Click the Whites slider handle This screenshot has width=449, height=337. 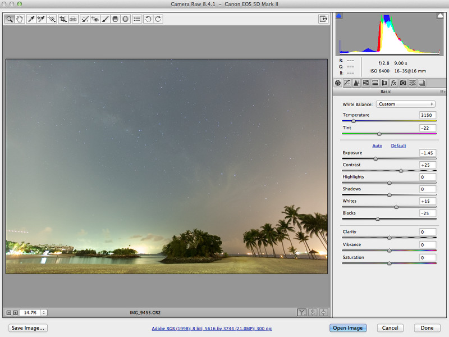(x=396, y=207)
